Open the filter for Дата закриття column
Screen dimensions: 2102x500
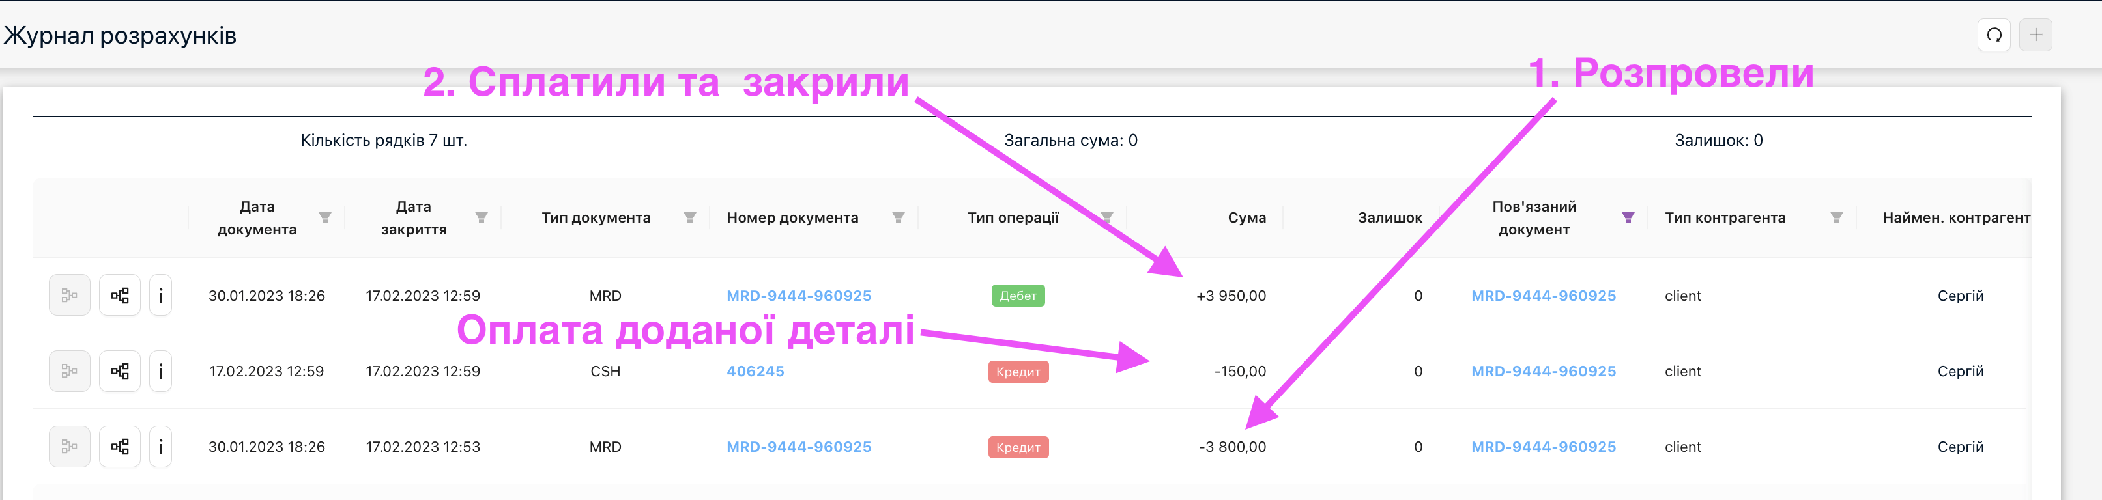[x=482, y=218]
